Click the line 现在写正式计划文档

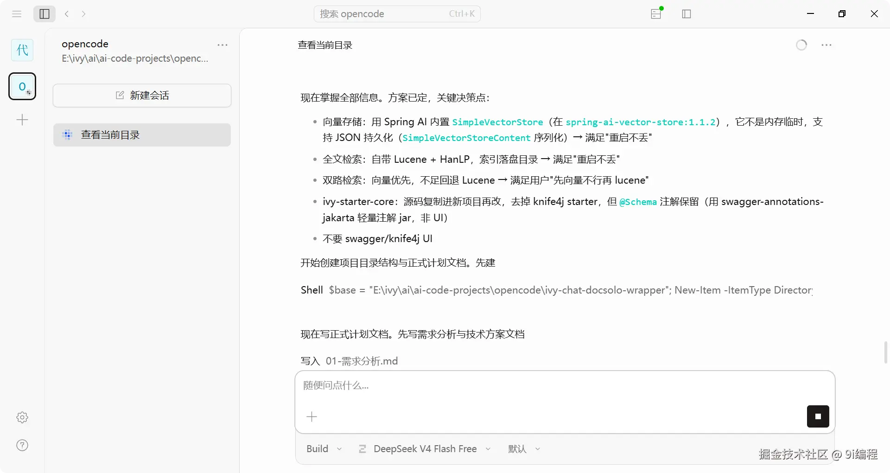[x=413, y=334]
